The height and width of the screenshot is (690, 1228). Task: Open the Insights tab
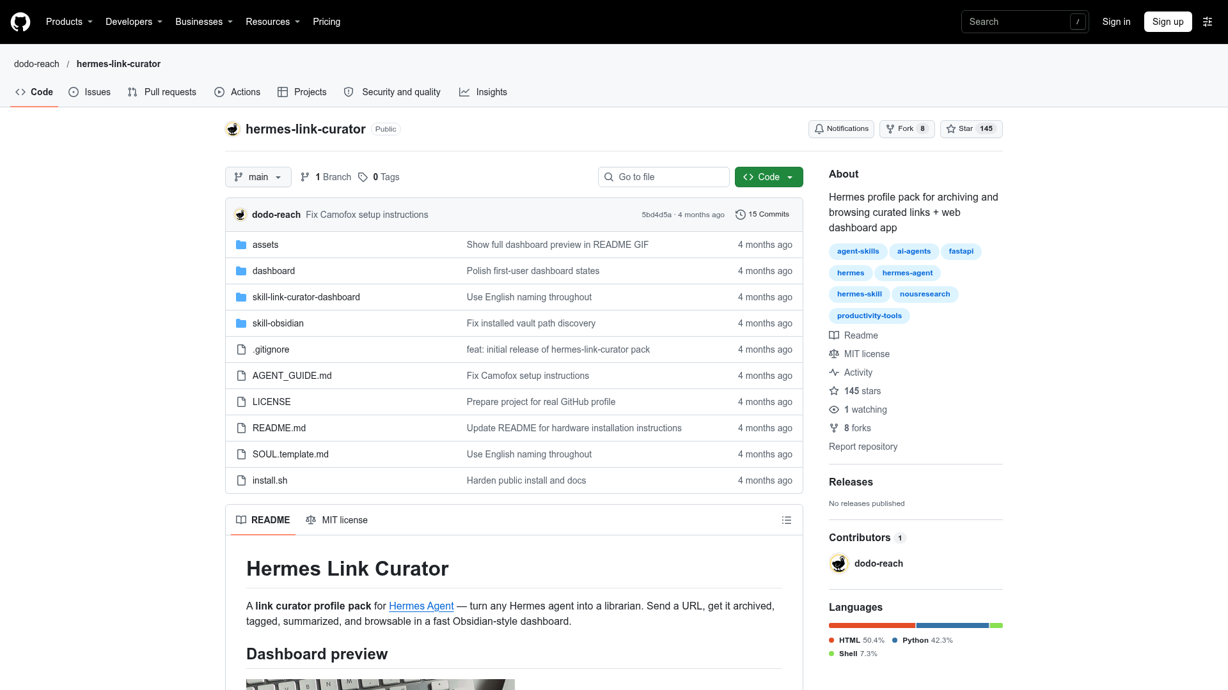(x=483, y=92)
